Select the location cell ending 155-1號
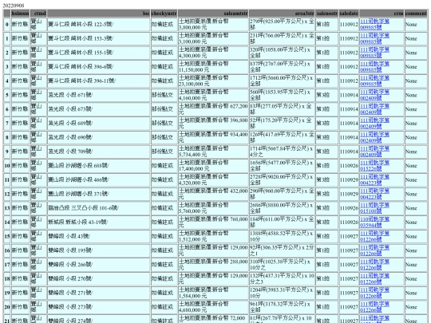The height and width of the screenshot is (323, 431). [99, 53]
